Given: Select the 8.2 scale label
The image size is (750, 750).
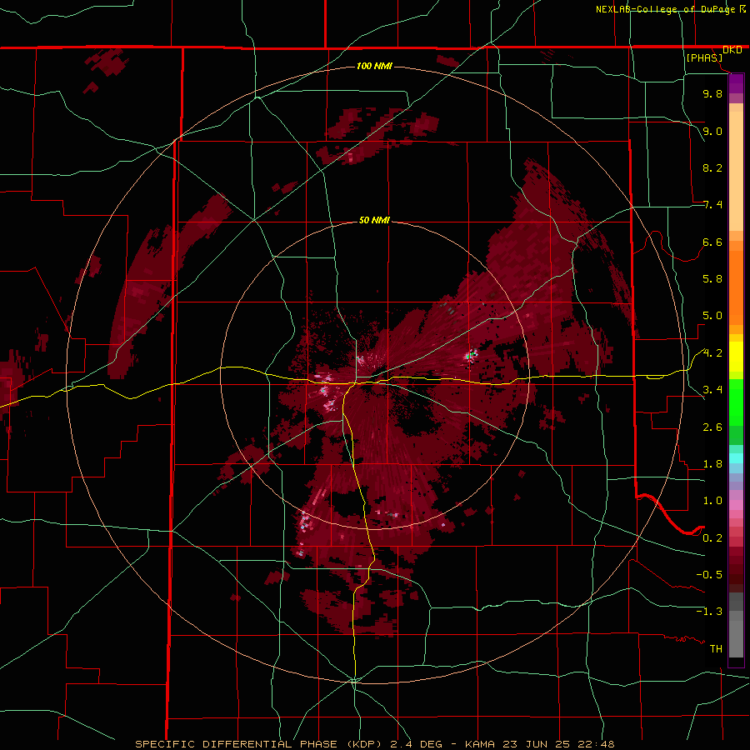Looking at the screenshot, I should [x=712, y=167].
